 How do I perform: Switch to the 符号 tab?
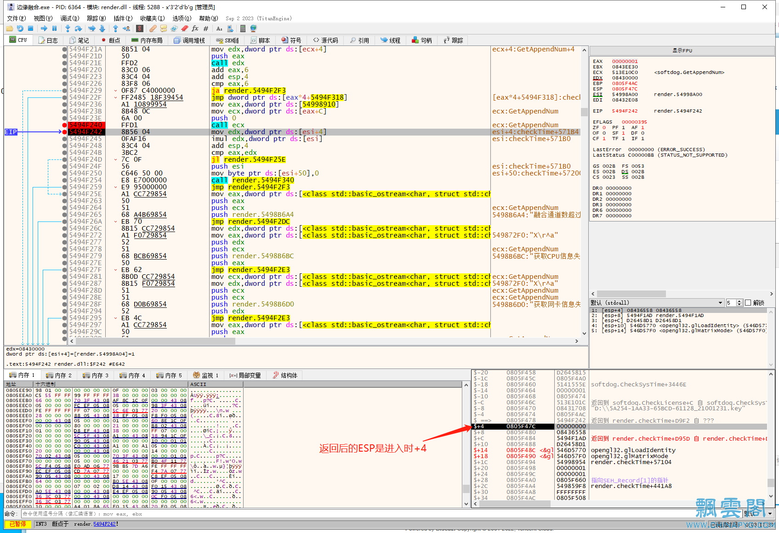coord(291,40)
